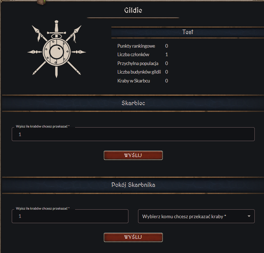
Task: Open the 'Wybierz komu chcesz przekazać kraby' dropdown
Action: 192,216
